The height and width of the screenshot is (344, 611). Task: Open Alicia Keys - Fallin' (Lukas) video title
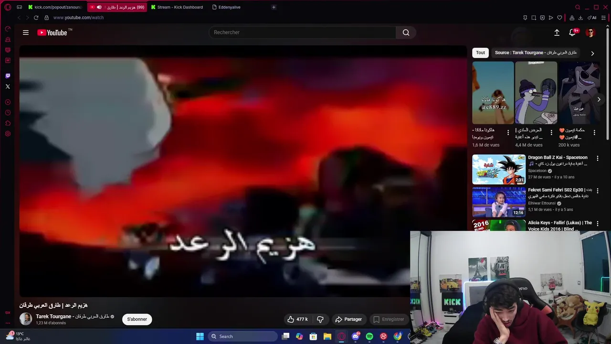[560, 226]
